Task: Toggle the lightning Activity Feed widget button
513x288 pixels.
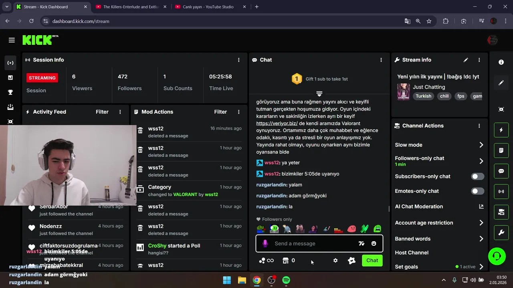Action: [x=501, y=130]
